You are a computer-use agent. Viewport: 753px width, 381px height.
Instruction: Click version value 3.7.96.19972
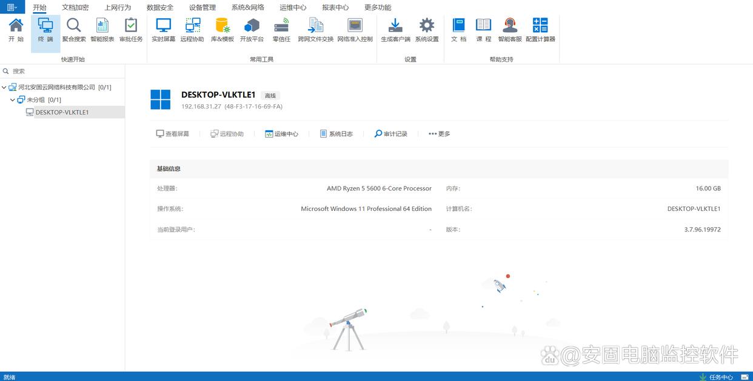[702, 230]
